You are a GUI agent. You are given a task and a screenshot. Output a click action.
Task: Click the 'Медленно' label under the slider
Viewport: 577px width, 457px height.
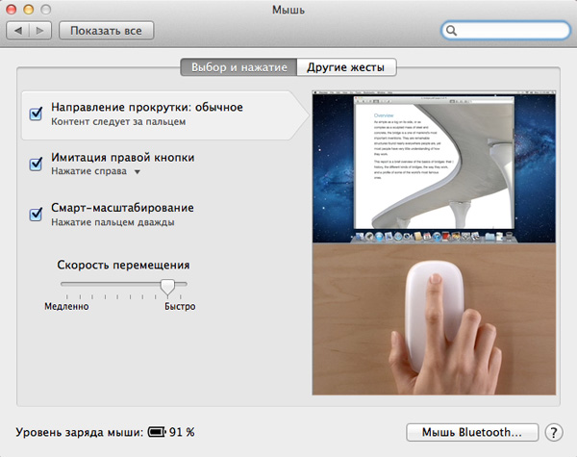(66, 307)
